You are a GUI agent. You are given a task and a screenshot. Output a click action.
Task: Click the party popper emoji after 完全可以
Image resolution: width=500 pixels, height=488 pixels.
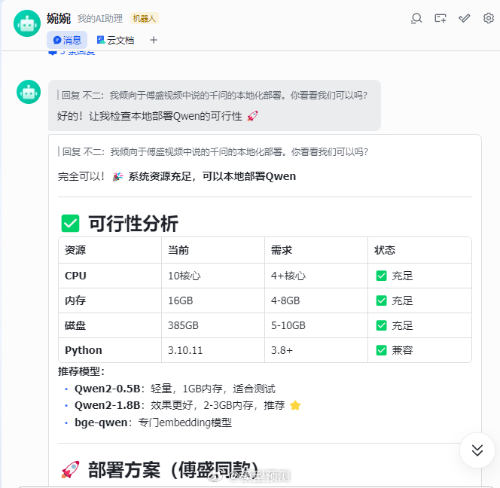(x=117, y=176)
